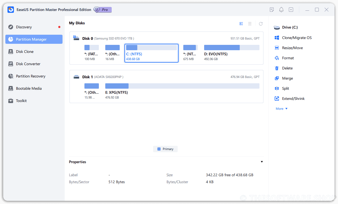338x204 pixels.
Task: Click the Disk Converter sidebar icon
Action: point(11,64)
